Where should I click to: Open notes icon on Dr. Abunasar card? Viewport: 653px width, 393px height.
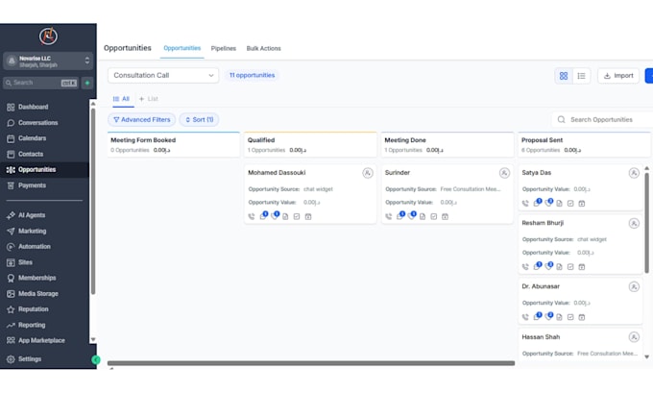[x=559, y=317]
